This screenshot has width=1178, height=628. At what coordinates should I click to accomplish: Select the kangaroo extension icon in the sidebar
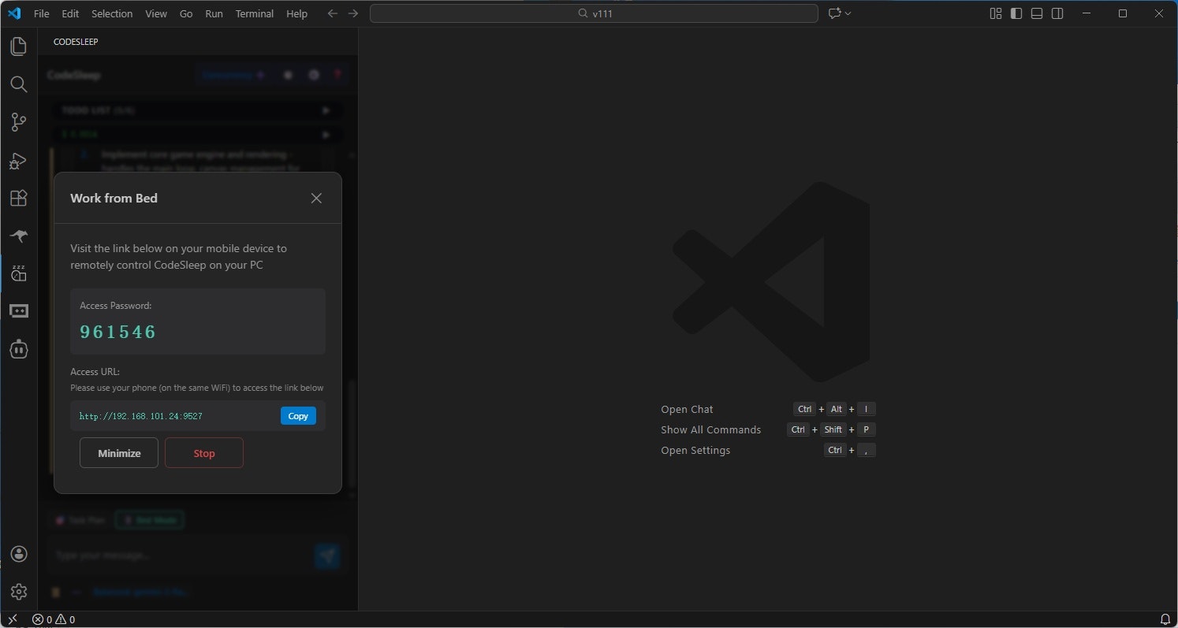click(x=18, y=236)
